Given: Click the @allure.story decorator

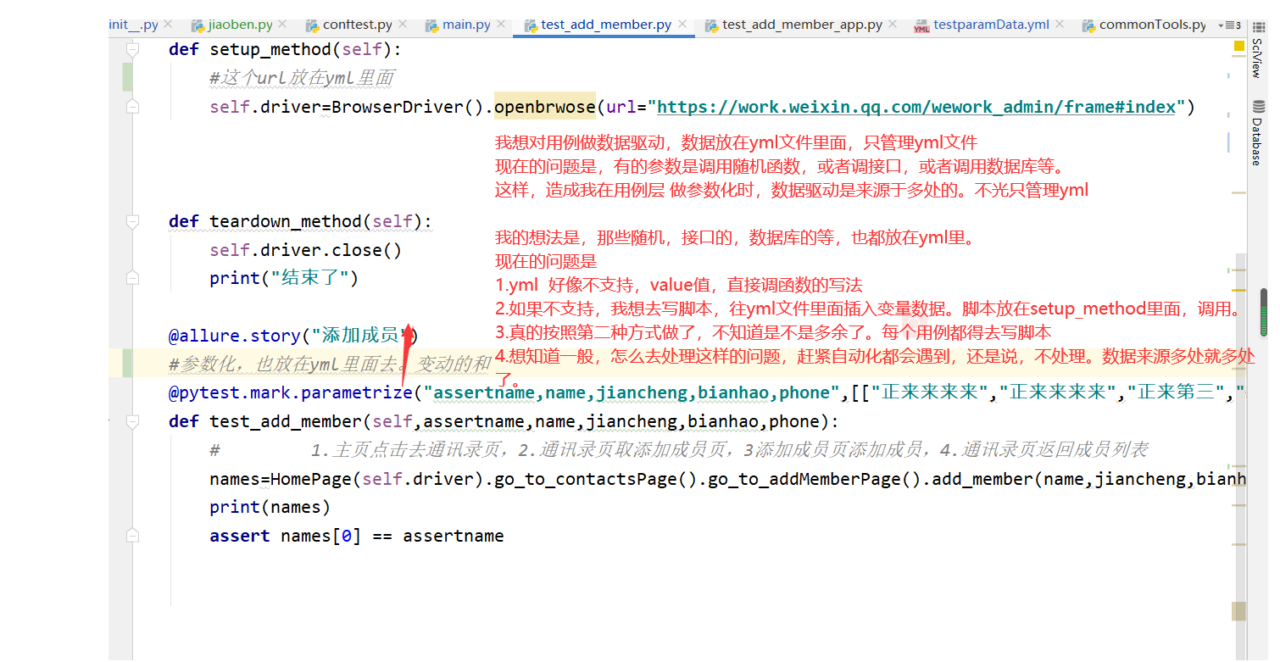Looking at the screenshot, I should (293, 336).
